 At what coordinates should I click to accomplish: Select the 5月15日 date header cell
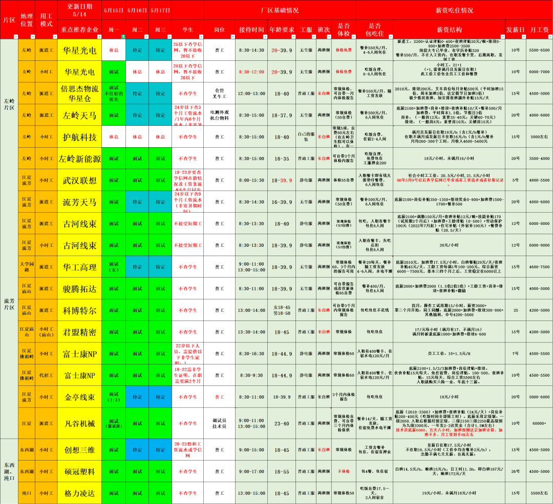click(x=114, y=10)
